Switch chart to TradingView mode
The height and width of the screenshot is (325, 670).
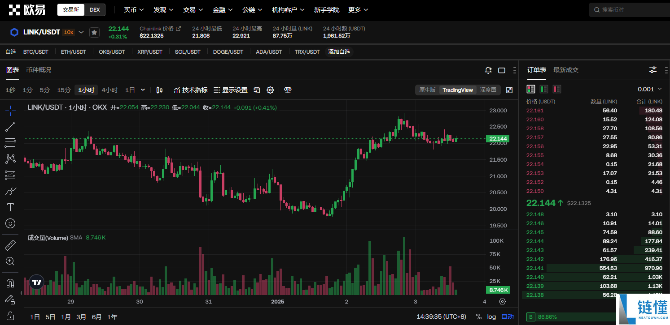click(x=458, y=90)
